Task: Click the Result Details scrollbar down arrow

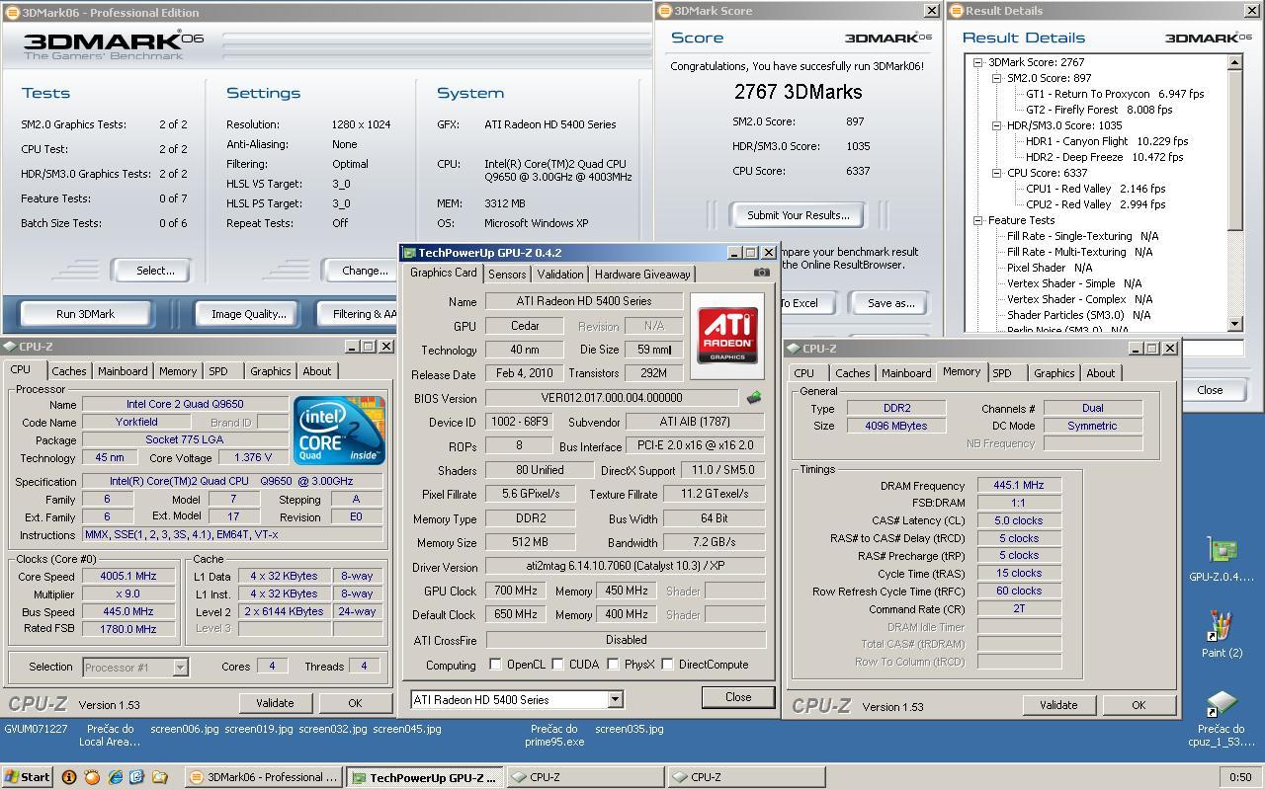Action: (x=1234, y=323)
